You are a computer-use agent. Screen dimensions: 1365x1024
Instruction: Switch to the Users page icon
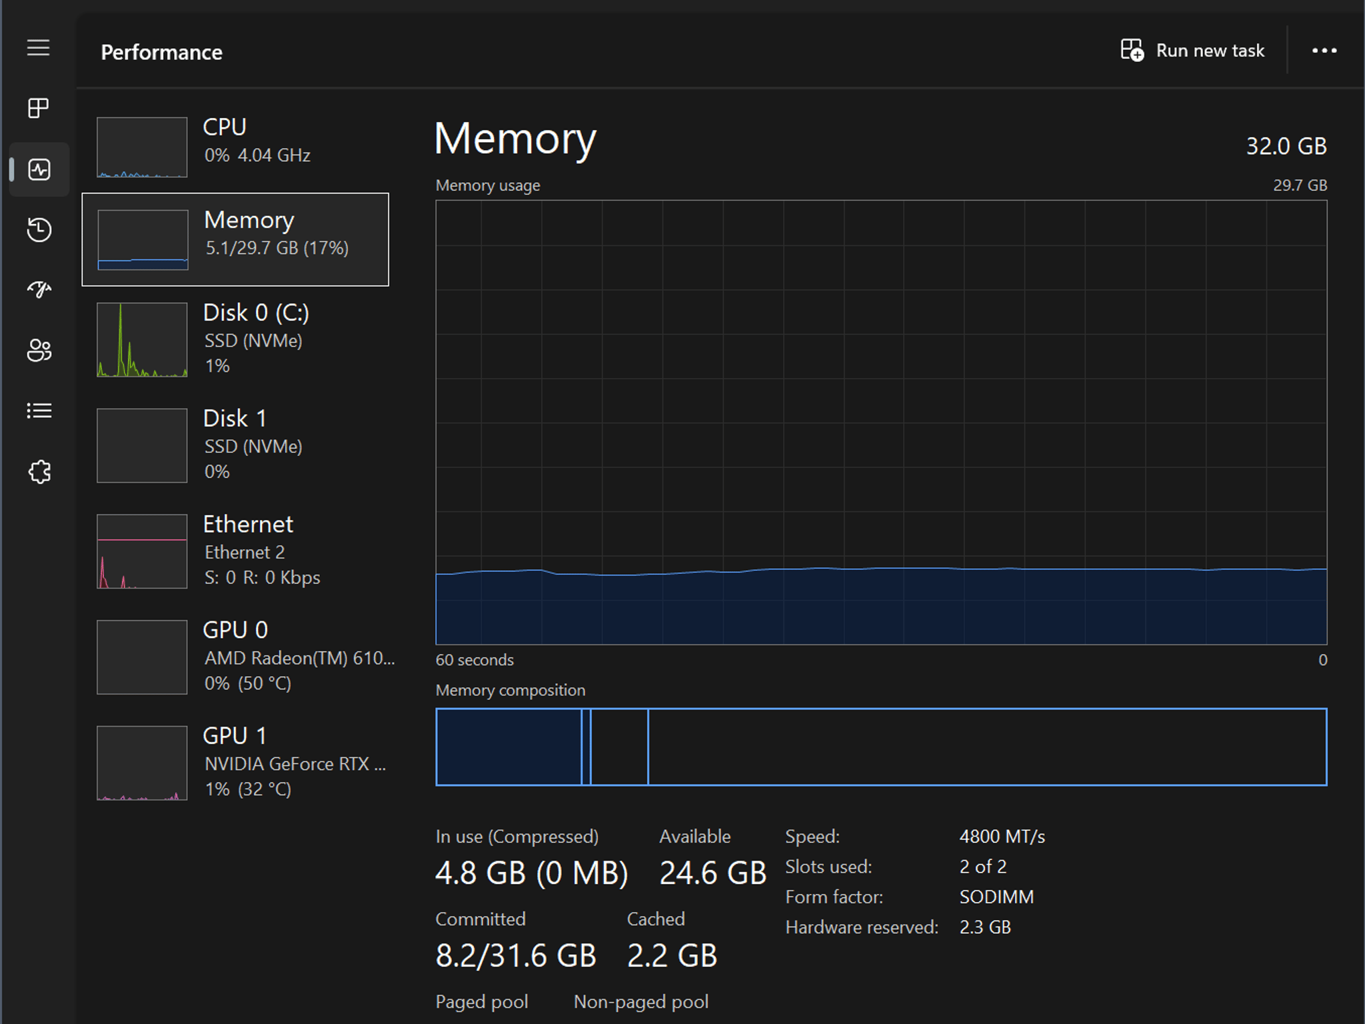39,350
